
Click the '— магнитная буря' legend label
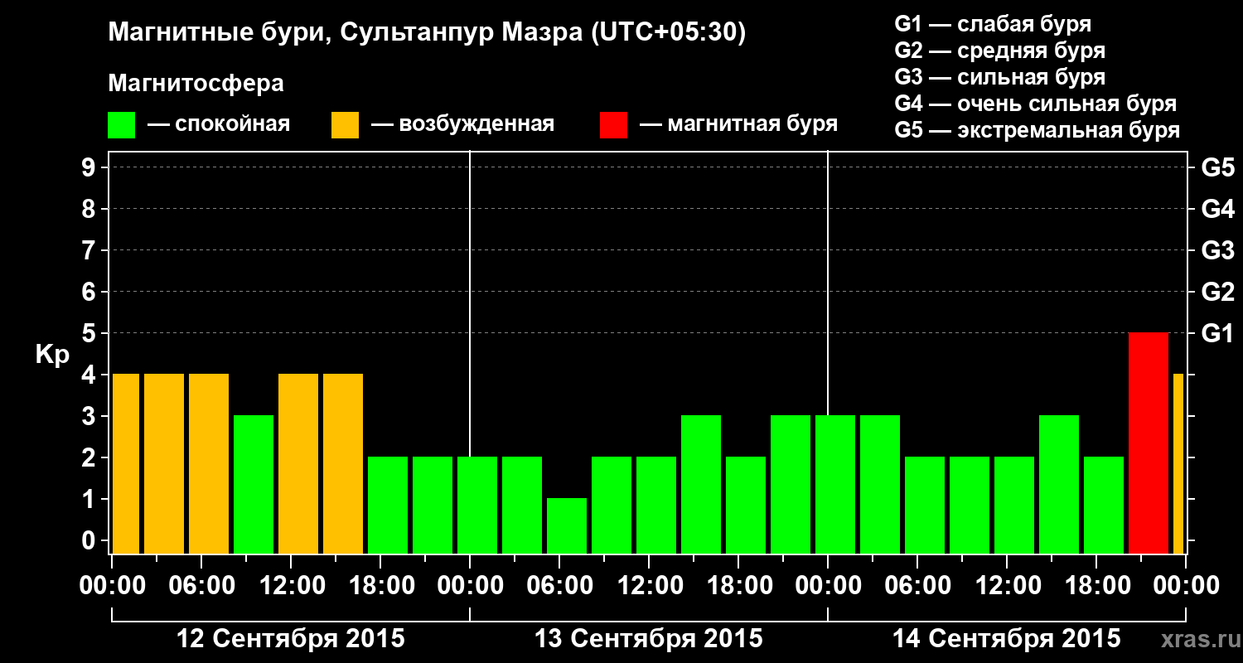(739, 125)
